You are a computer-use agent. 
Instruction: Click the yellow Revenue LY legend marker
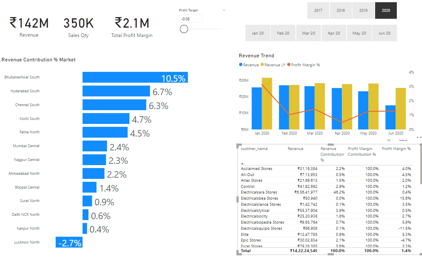[x=262, y=65]
